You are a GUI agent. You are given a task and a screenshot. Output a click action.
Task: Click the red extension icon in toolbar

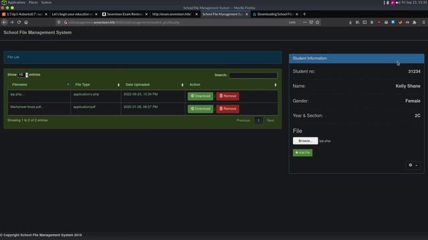(x=379, y=22)
